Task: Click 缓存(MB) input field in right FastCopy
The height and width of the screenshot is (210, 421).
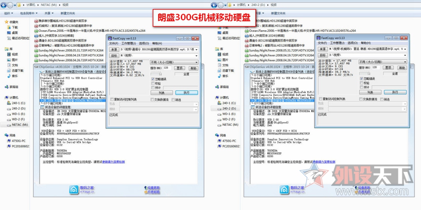Action: [x=376, y=68]
